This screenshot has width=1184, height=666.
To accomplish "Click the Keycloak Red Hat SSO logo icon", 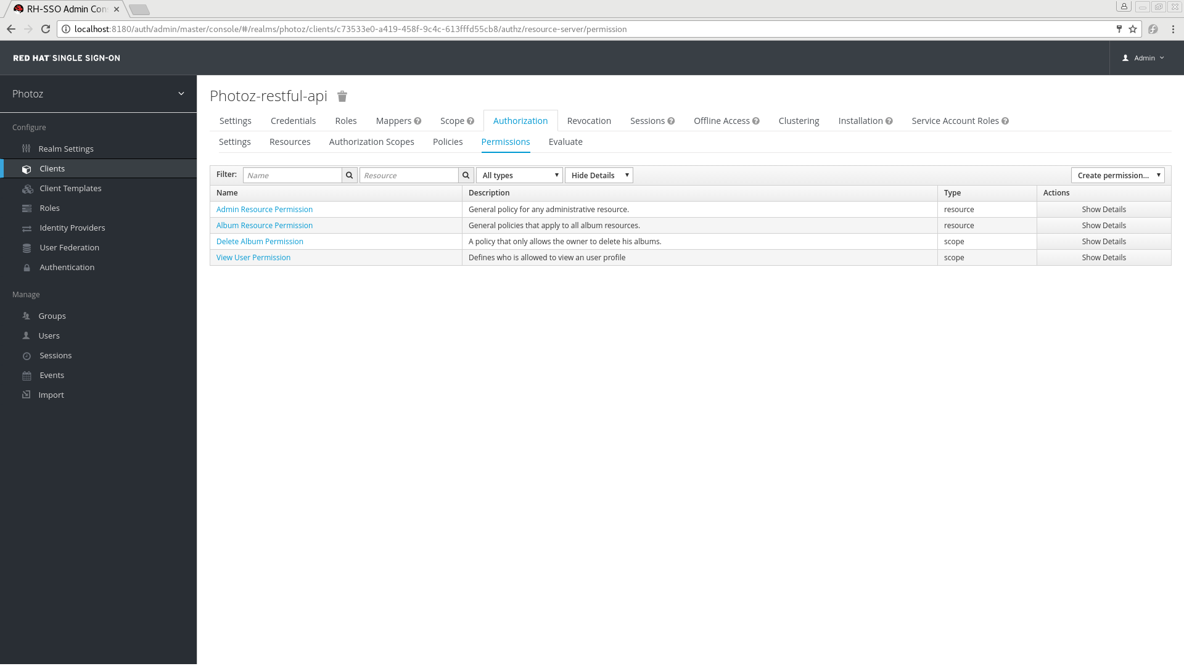I will coord(67,58).
